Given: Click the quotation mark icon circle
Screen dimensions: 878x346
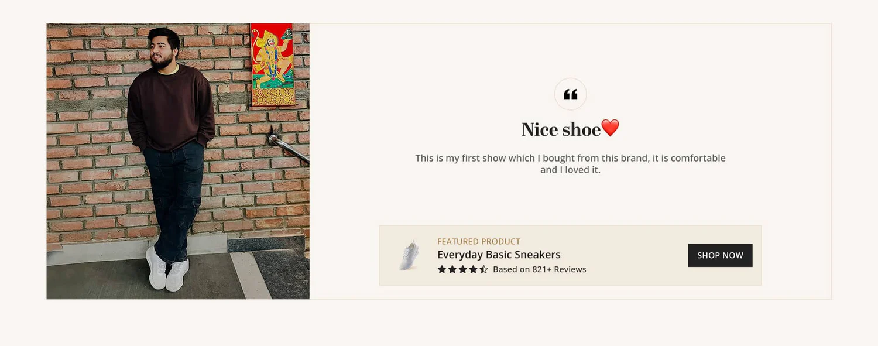Looking at the screenshot, I should (570, 94).
